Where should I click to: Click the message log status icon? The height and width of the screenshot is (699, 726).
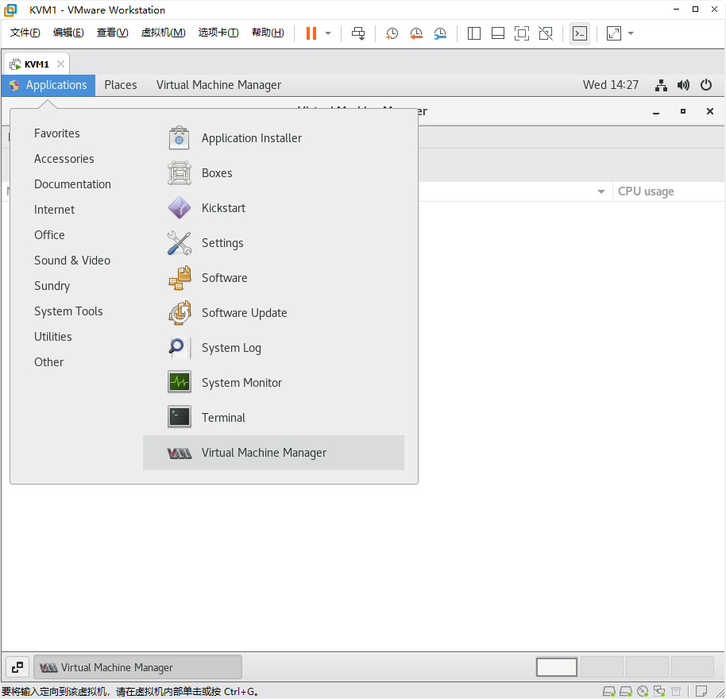[x=701, y=692]
